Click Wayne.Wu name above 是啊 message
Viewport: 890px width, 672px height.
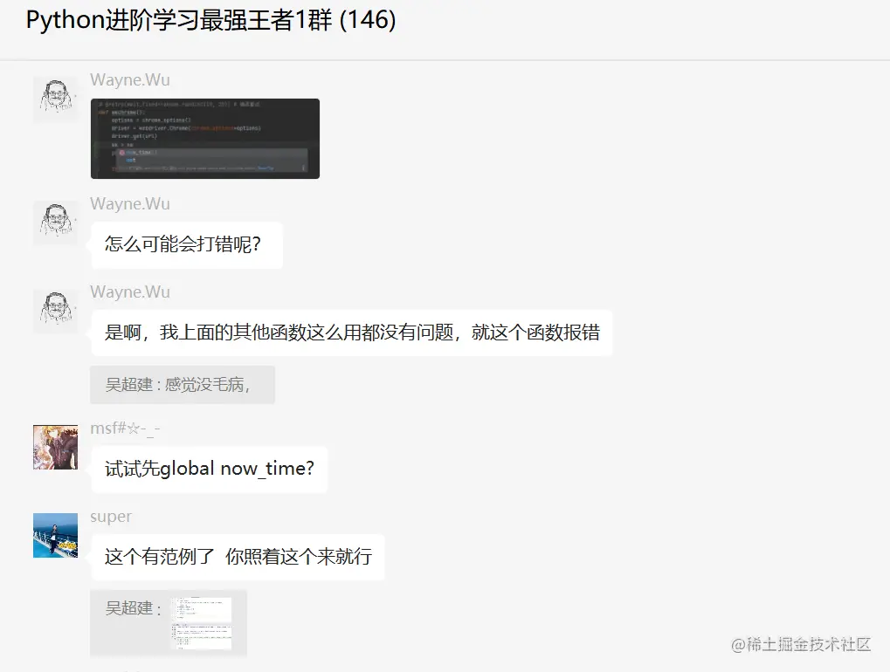click(x=130, y=291)
